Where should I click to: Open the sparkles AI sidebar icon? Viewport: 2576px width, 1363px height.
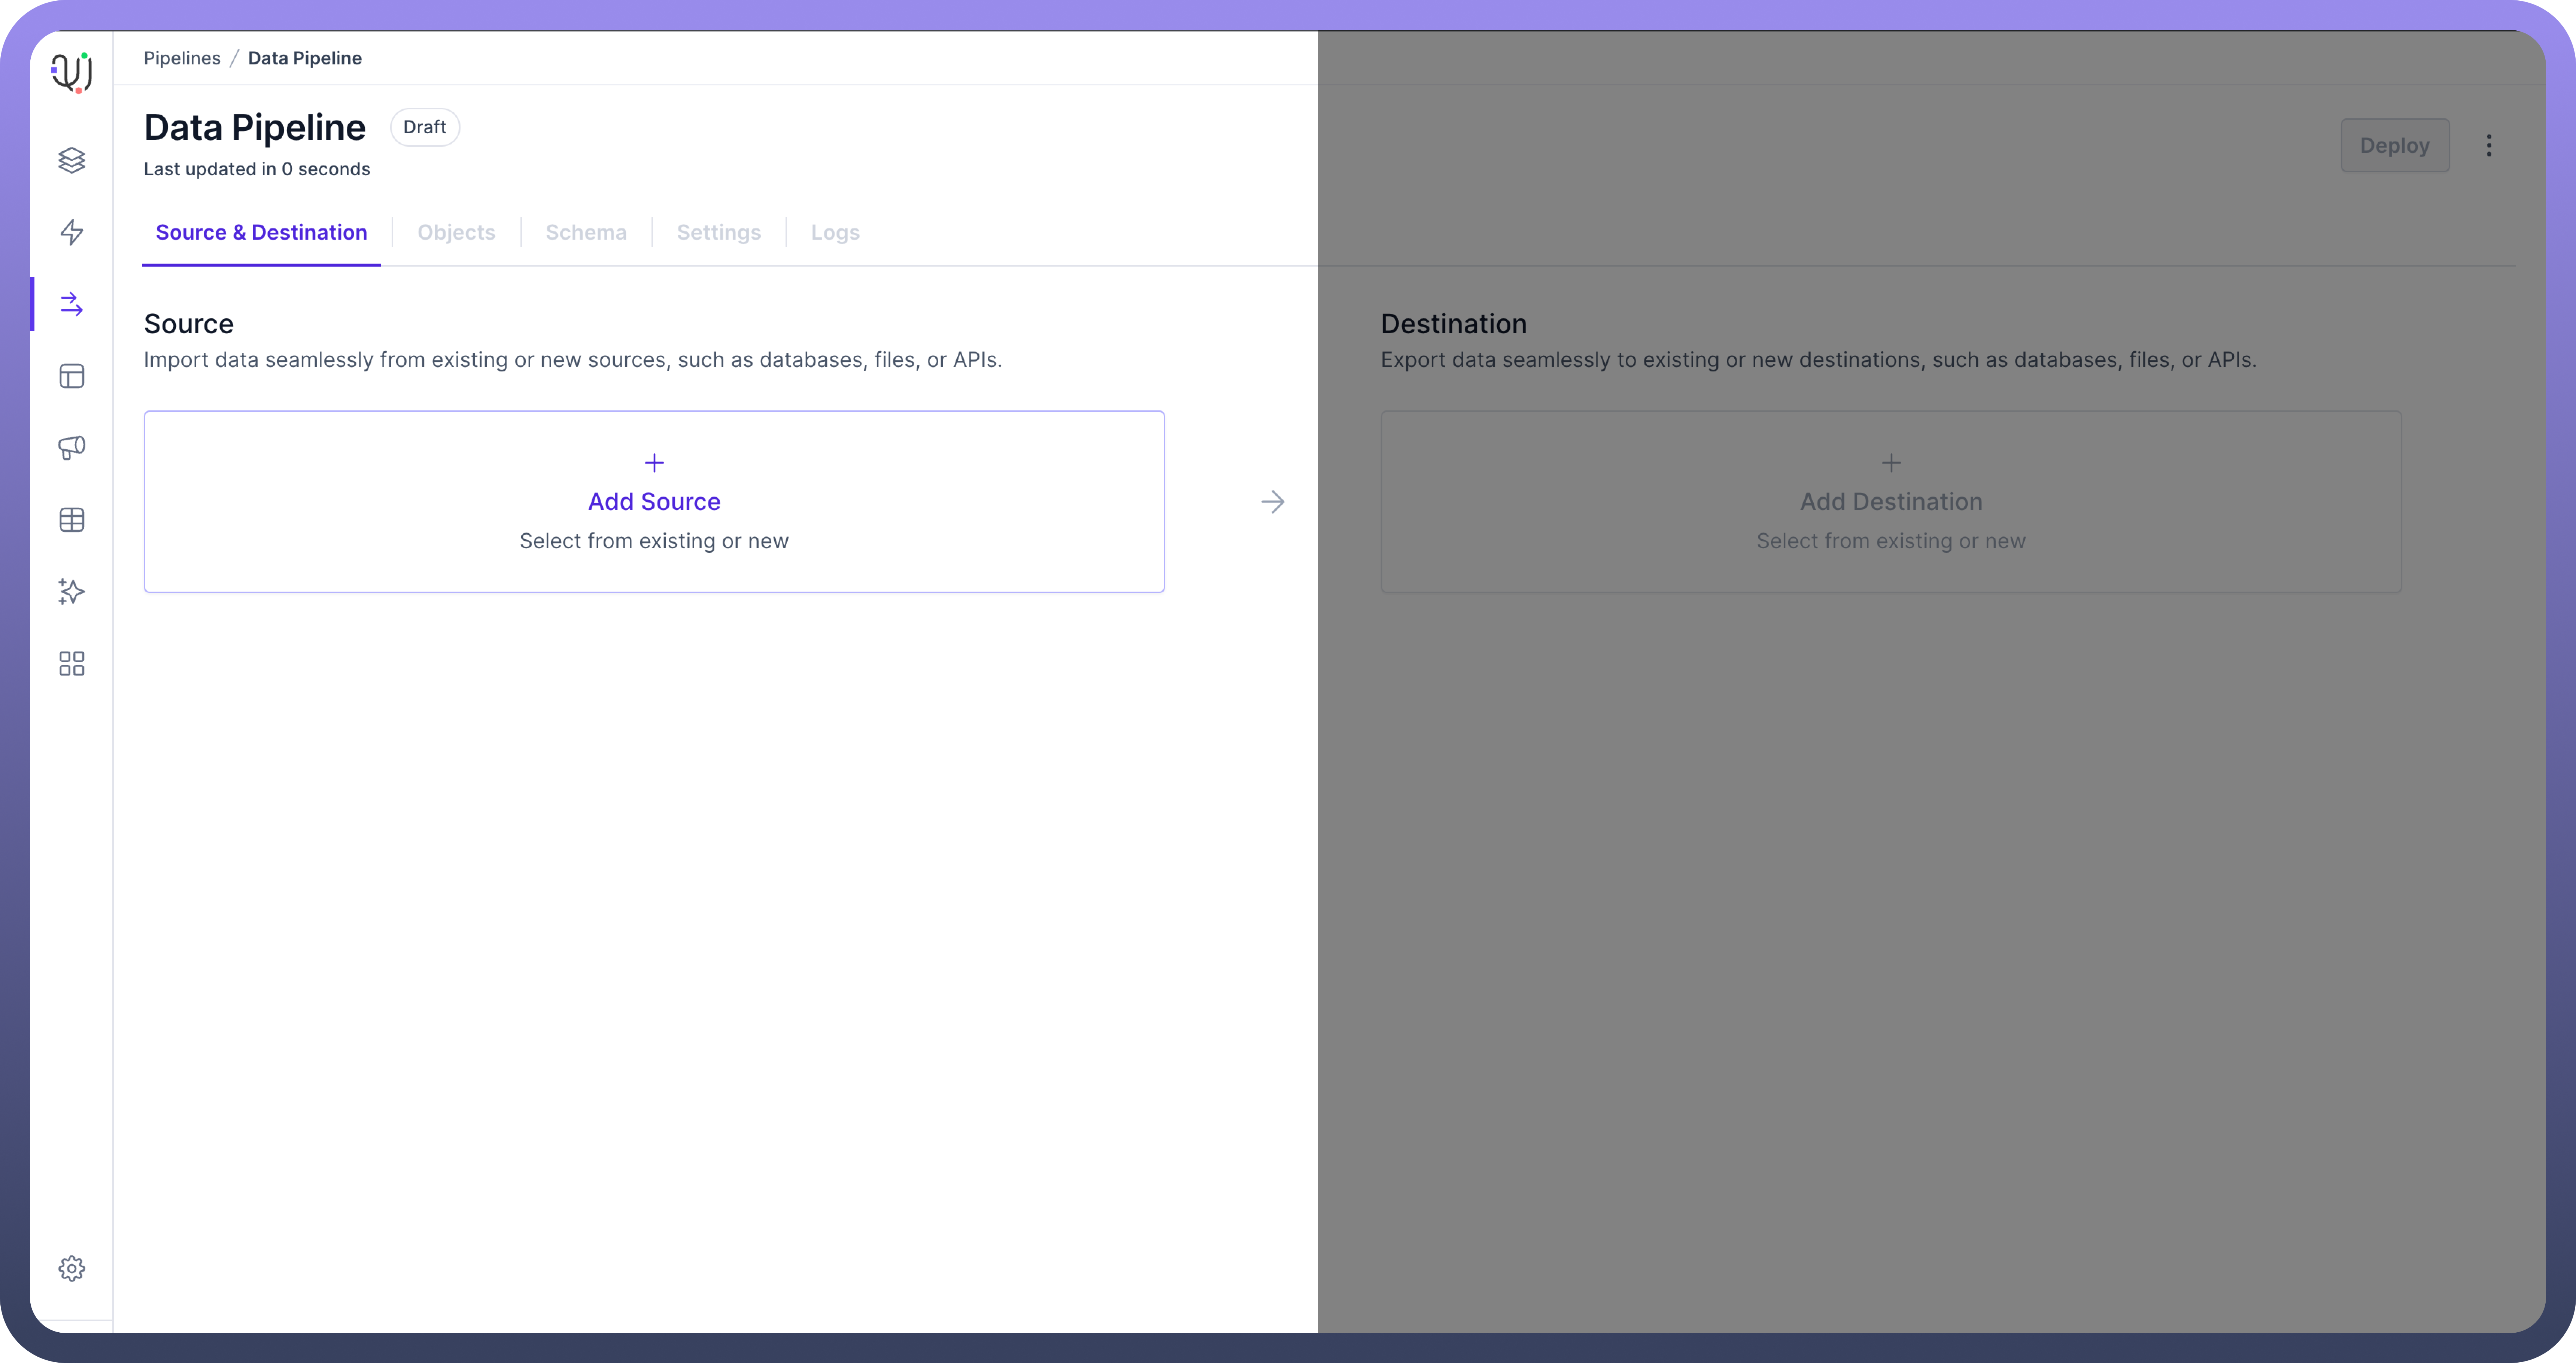pyautogui.click(x=71, y=592)
